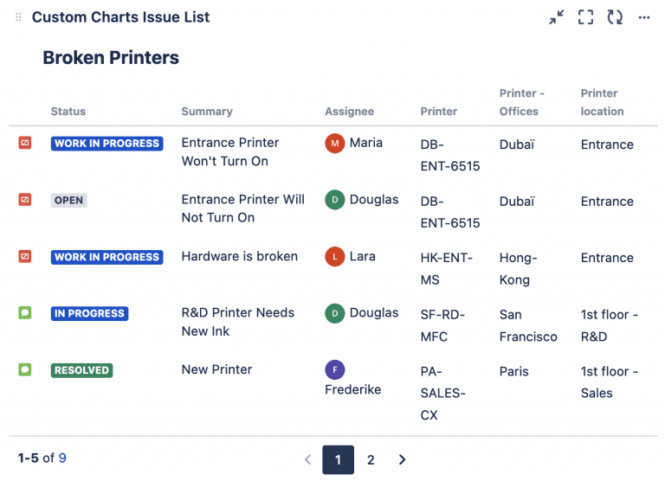Viewport: 665px width, 481px height.
Task: Go to next page of issues
Action: [x=403, y=459]
